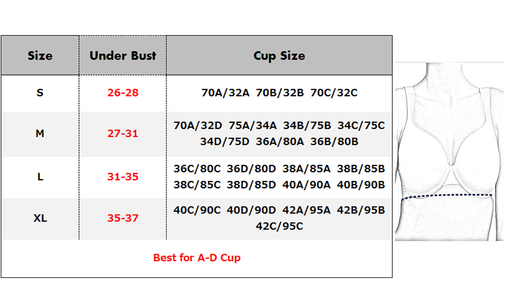Click the 38A/85A cup size entry
Screen dimensions: 508x304
point(306,169)
